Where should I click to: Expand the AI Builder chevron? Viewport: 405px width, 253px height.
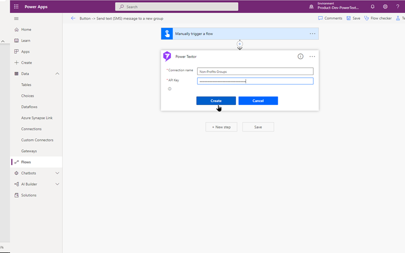pos(58,184)
